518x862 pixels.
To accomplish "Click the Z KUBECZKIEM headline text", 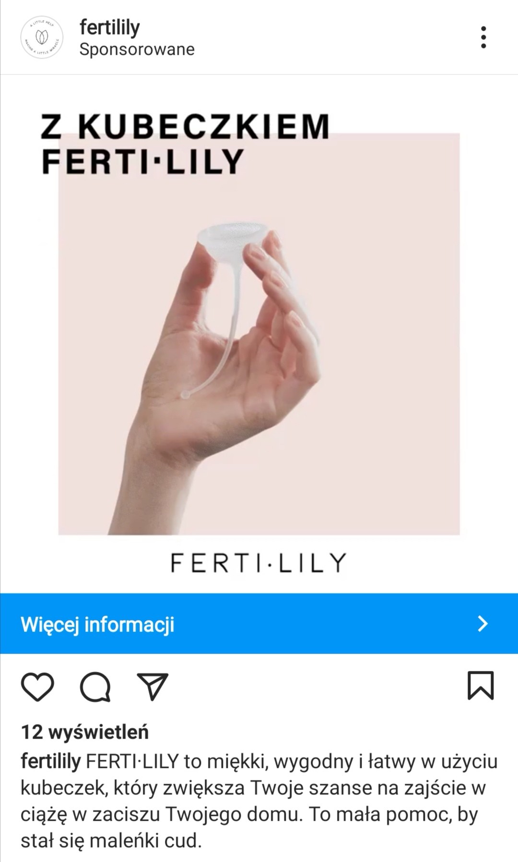I will (185, 127).
